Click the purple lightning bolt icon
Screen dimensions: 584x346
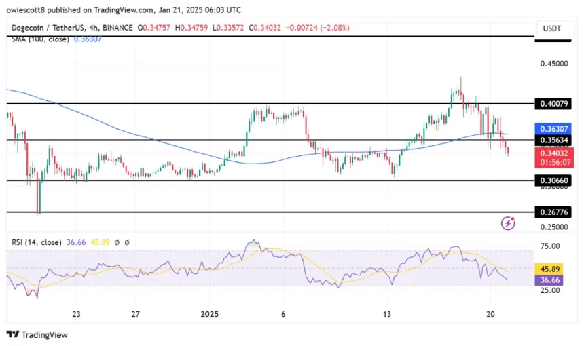pyautogui.click(x=507, y=223)
